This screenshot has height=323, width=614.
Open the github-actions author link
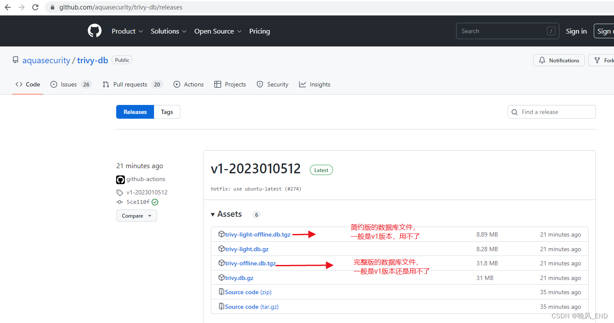tap(146, 179)
